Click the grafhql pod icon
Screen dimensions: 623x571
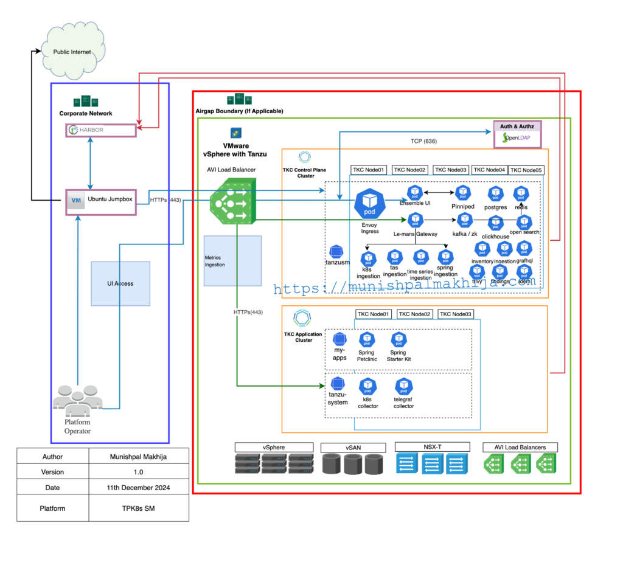click(x=524, y=249)
